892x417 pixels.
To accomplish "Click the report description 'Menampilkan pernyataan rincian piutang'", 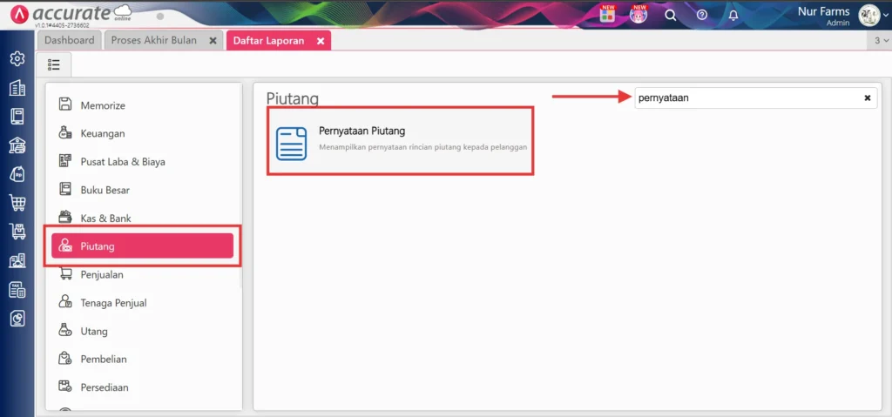I will [423, 147].
